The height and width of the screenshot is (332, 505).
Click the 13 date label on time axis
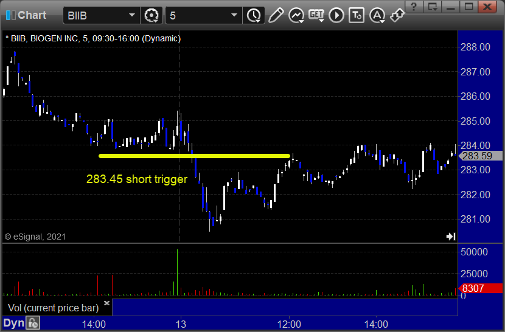[181, 324]
